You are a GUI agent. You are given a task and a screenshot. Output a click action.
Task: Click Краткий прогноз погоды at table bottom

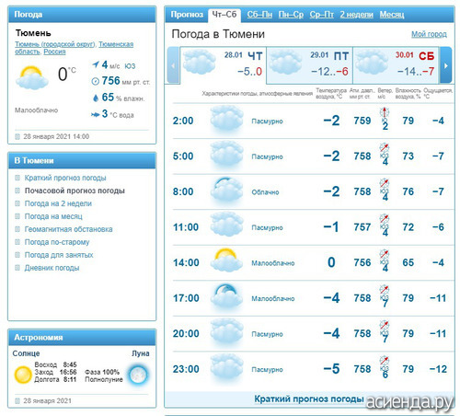point(309,399)
